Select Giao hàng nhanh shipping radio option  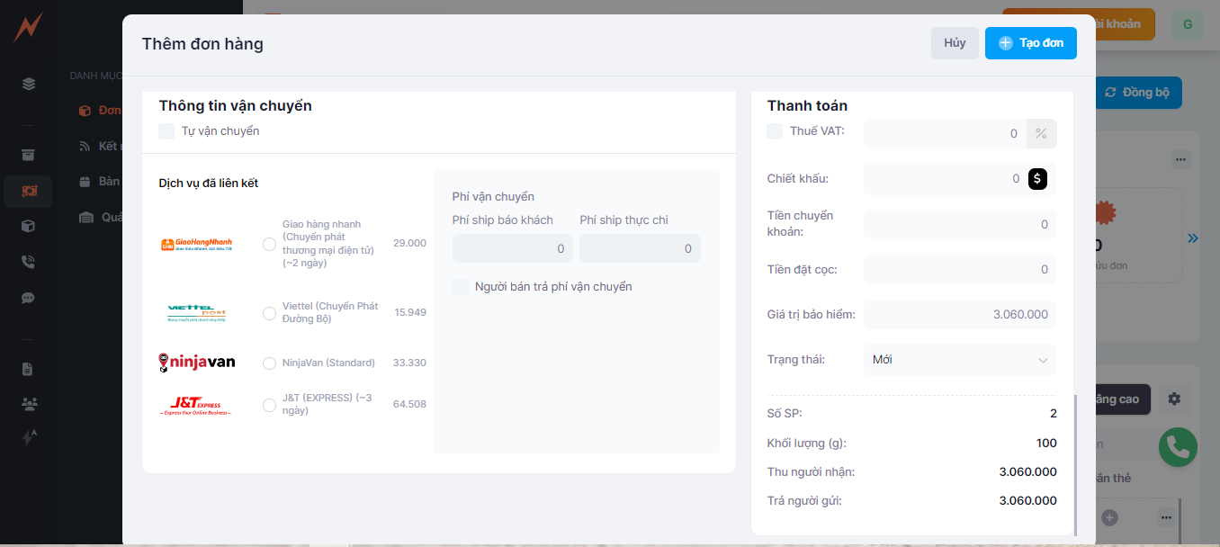tap(269, 244)
